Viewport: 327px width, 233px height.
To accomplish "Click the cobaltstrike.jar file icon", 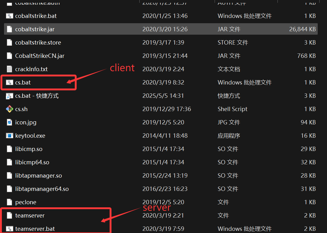I will click(9, 29).
